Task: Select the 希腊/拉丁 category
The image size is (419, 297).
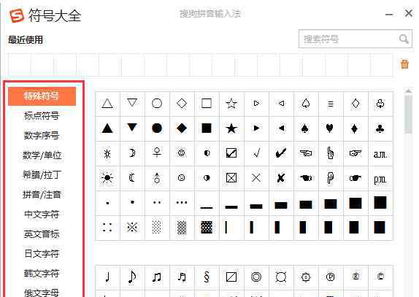Action: click(x=42, y=175)
